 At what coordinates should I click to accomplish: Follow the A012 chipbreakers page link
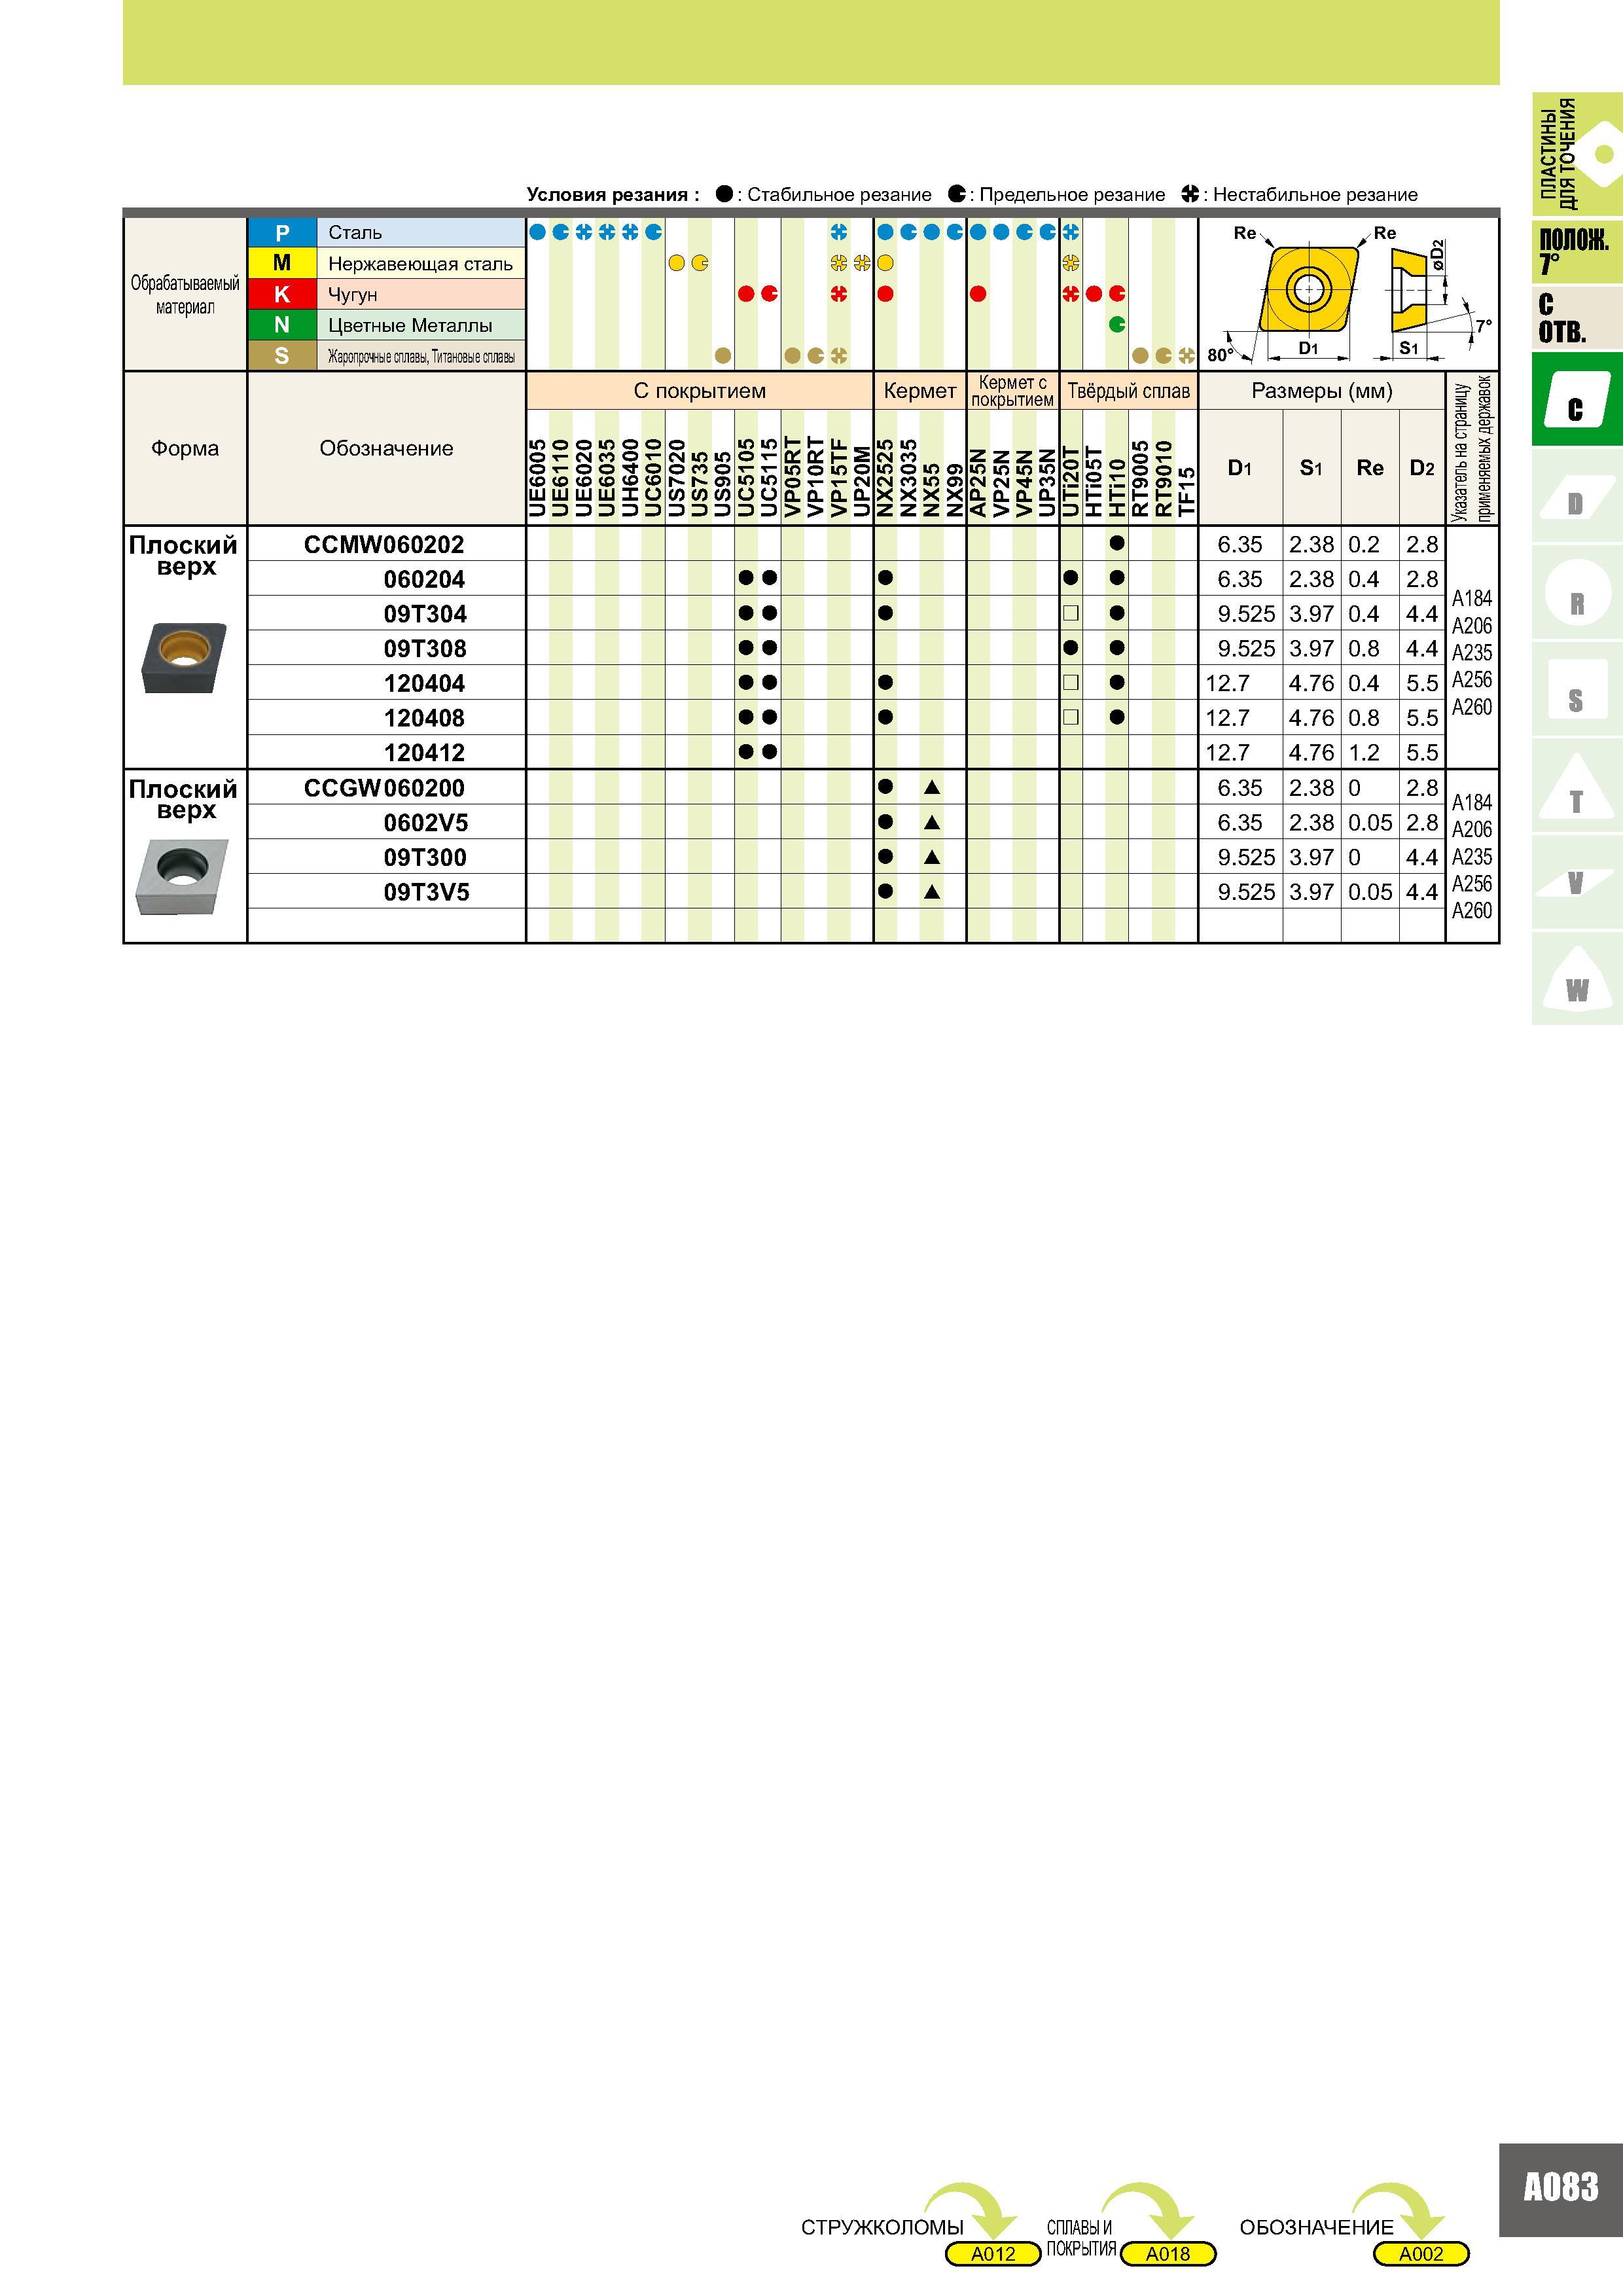[x=993, y=2254]
